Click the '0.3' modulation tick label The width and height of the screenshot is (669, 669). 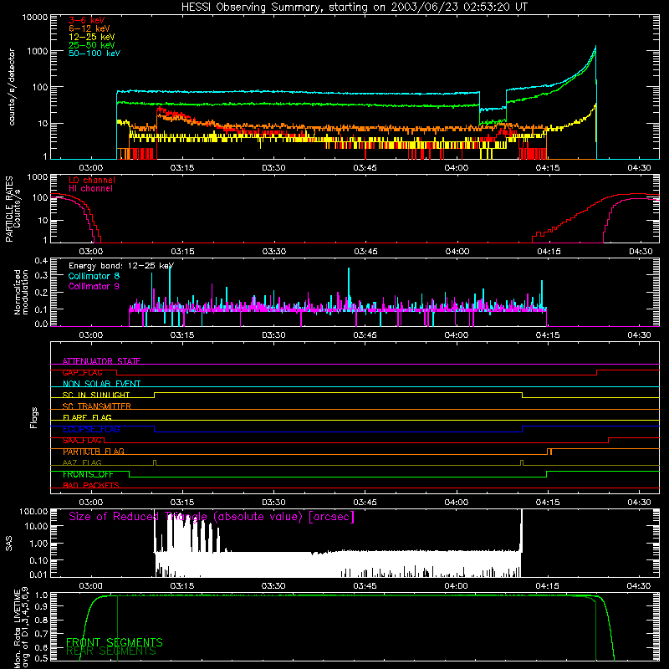pos(41,276)
